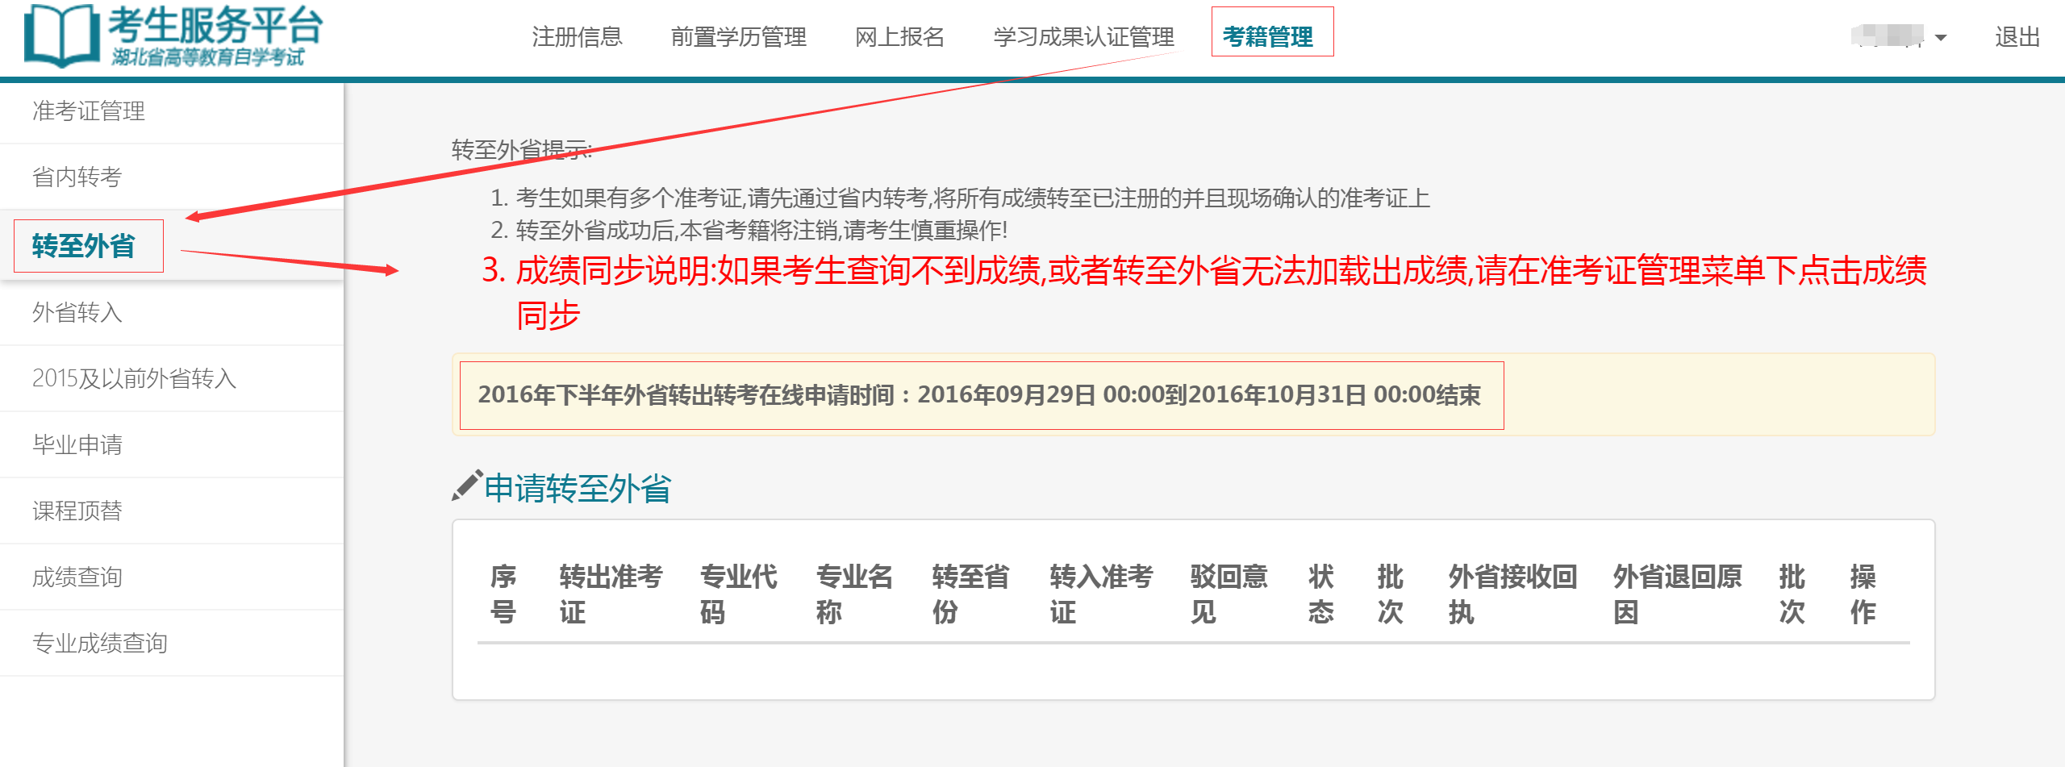Screen dimensions: 2065x767
Task: Click the pencil icon beside 申请转至外省
Action: pyautogui.click(x=467, y=486)
